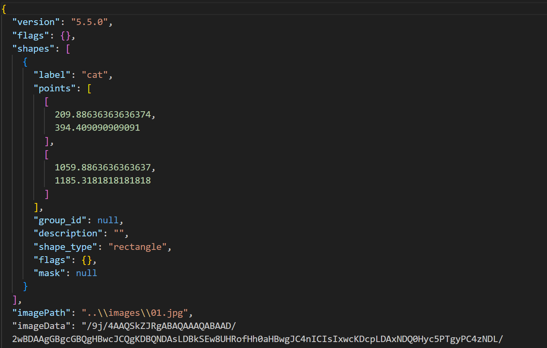Click the "group_id" key

(60, 220)
